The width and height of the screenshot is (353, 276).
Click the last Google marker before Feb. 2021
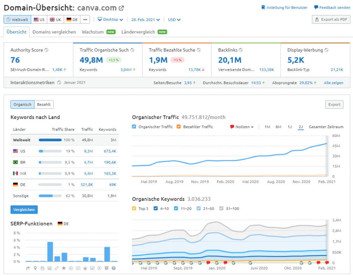(310, 263)
